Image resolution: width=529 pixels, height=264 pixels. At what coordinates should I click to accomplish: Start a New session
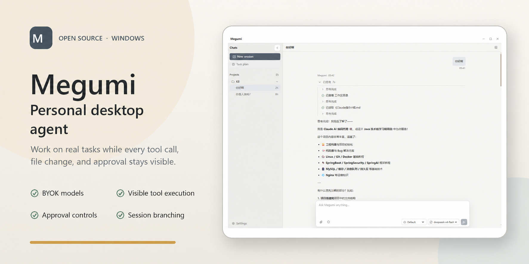coord(255,57)
